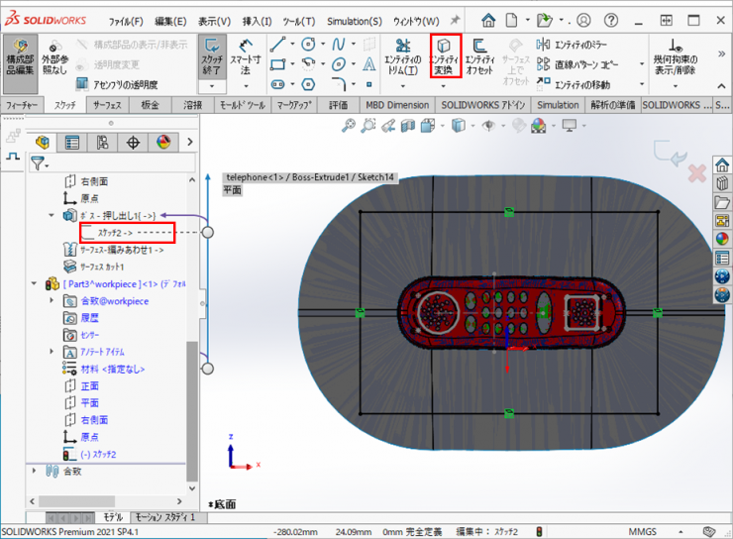Image resolution: width=733 pixels, height=539 pixels.
Task: Open the ConfigurationManager tab icon
Action: 103,143
